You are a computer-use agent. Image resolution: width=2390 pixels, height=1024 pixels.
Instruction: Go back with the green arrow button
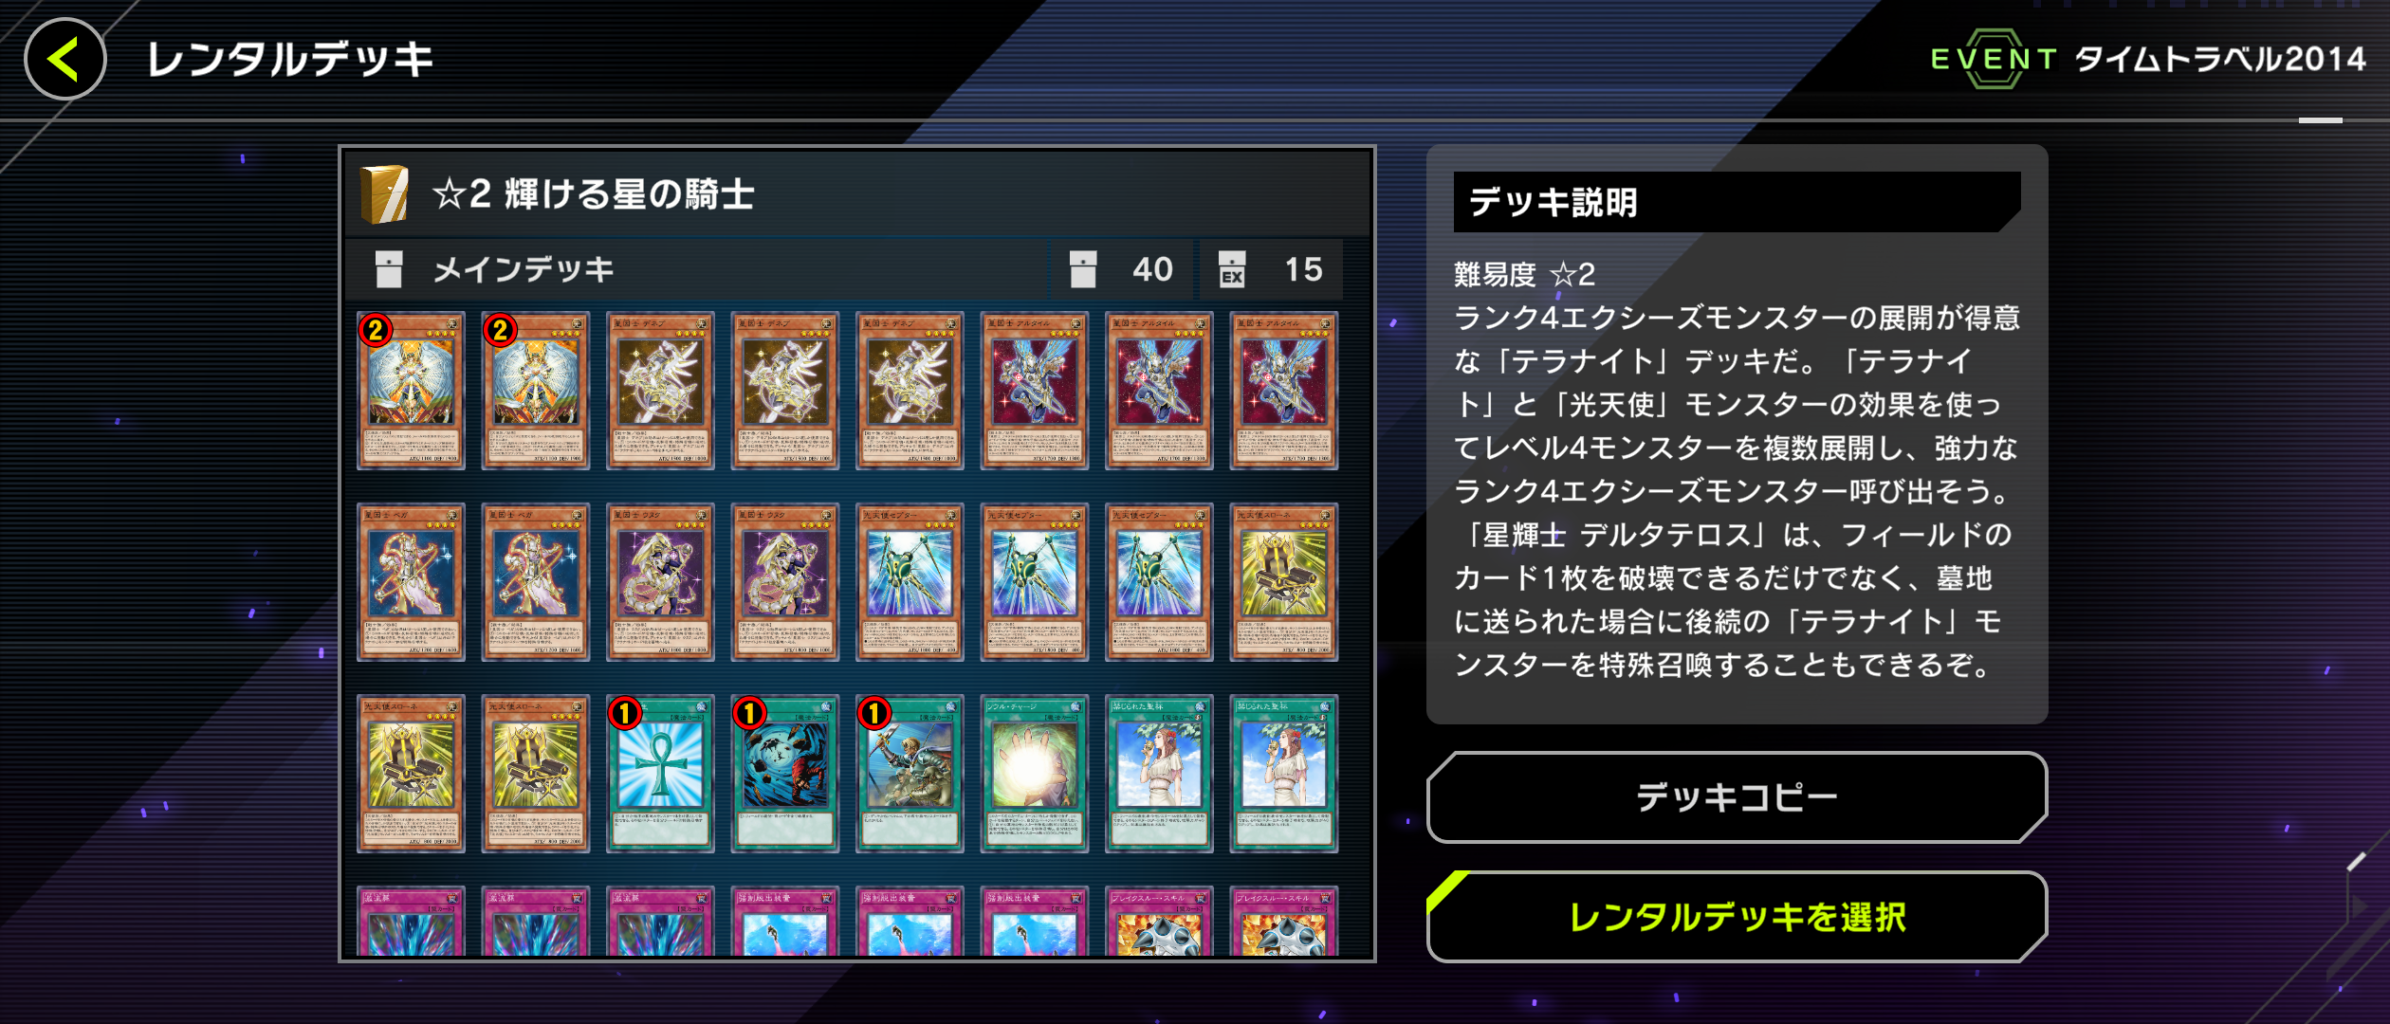(64, 59)
